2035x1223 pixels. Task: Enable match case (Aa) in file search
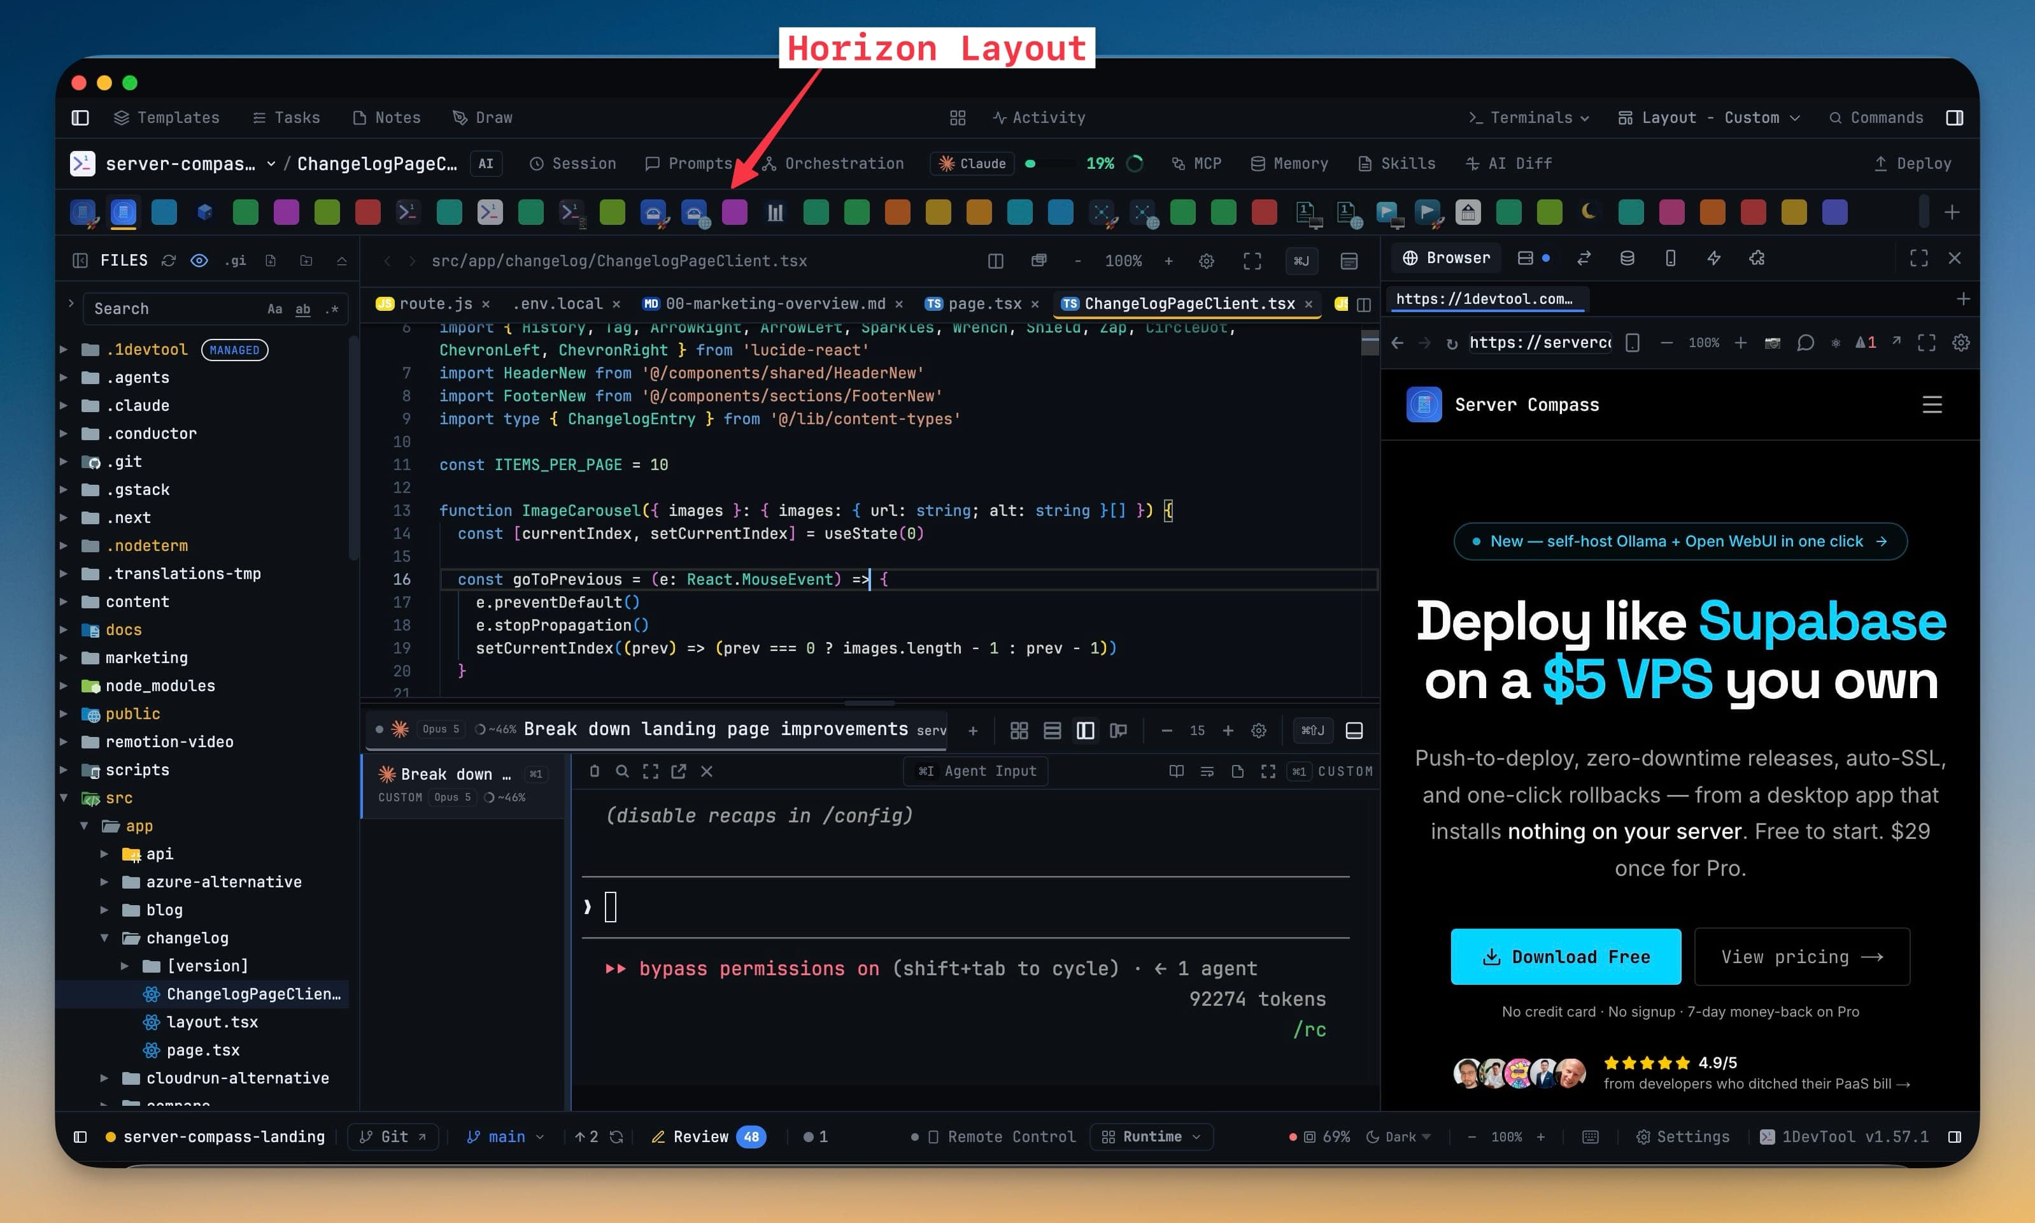(x=275, y=309)
